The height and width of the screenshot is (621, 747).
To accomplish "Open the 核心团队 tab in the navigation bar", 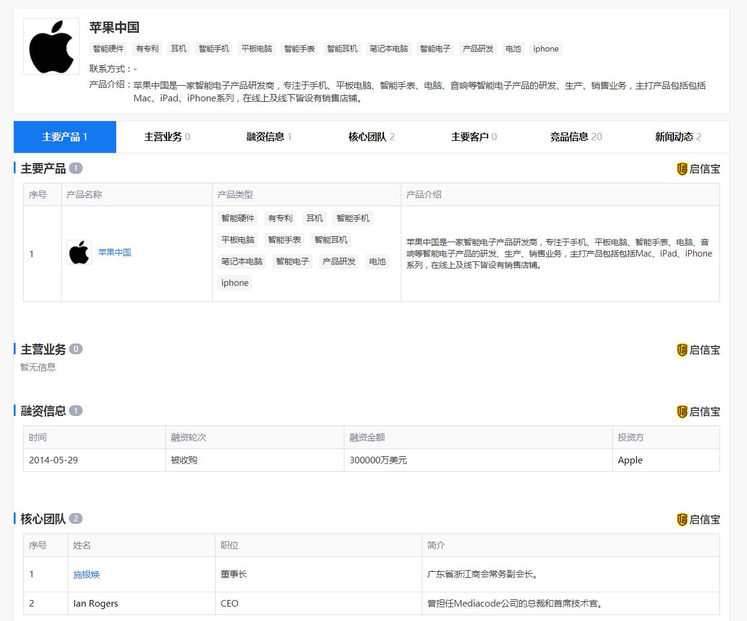I will (x=370, y=137).
